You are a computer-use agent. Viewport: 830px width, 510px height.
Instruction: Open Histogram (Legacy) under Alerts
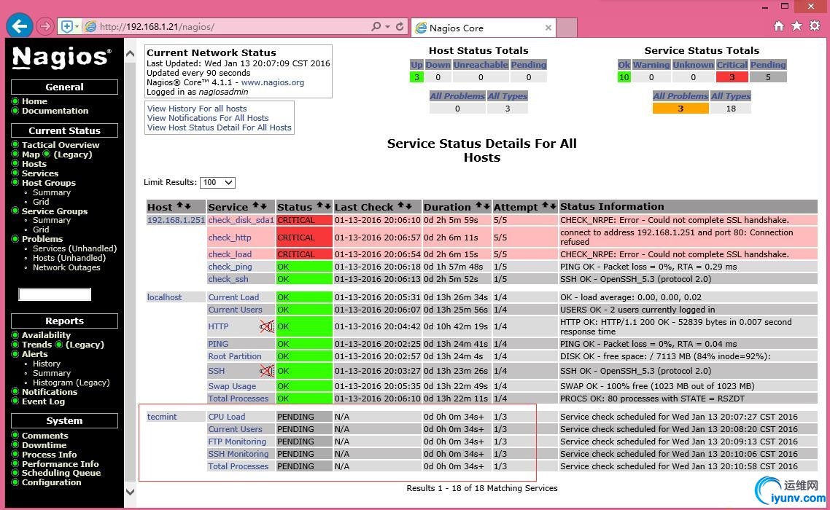[x=71, y=382]
